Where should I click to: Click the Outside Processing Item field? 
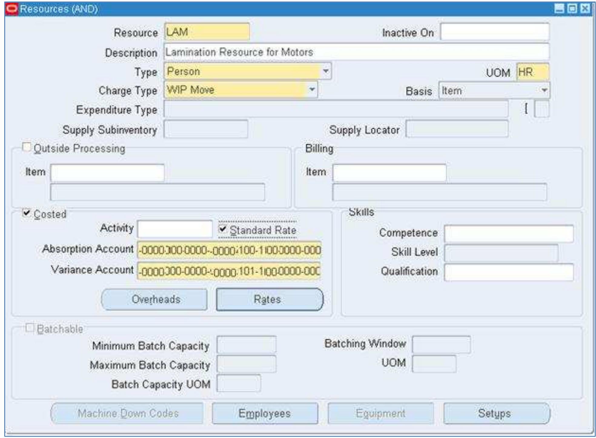click(108, 173)
